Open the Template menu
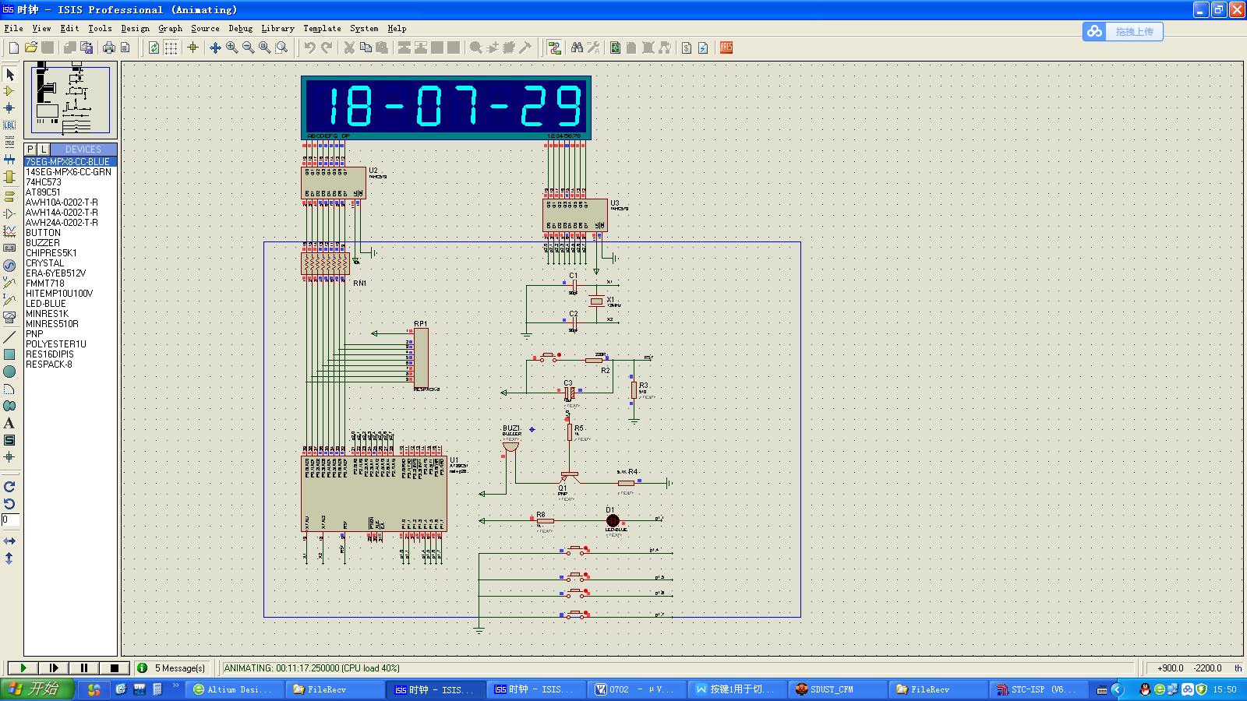The width and height of the screenshot is (1247, 701). [322, 28]
